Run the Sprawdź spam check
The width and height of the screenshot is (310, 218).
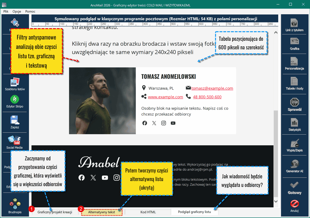point(295,104)
